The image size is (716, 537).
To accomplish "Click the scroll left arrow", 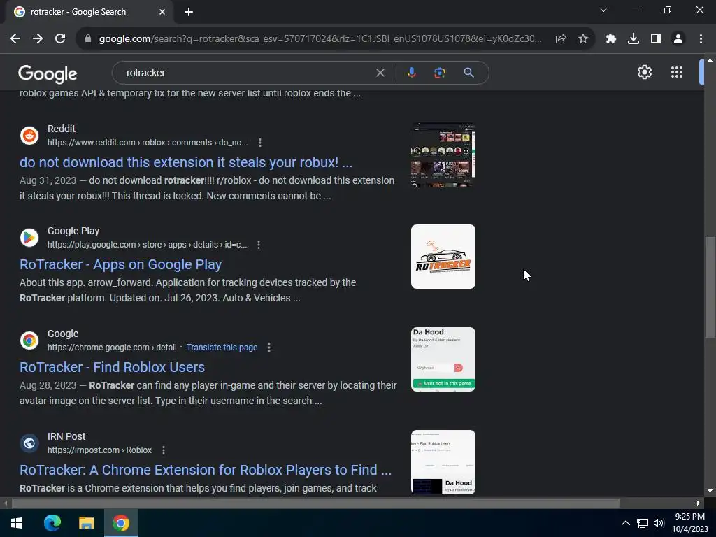I will tap(5, 503).
